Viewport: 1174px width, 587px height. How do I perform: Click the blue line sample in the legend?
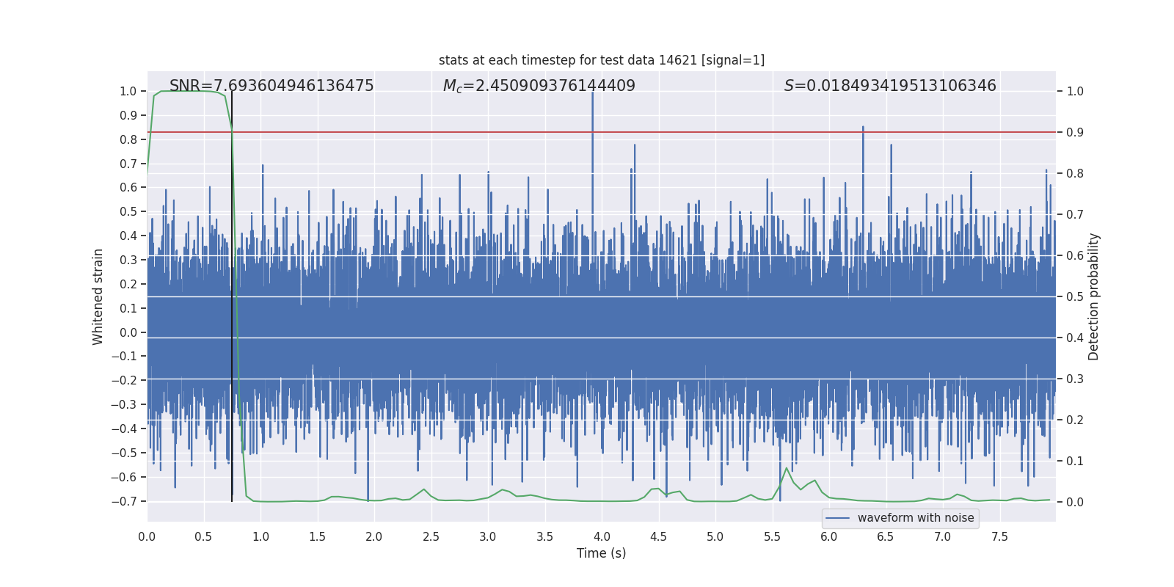[837, 518]
